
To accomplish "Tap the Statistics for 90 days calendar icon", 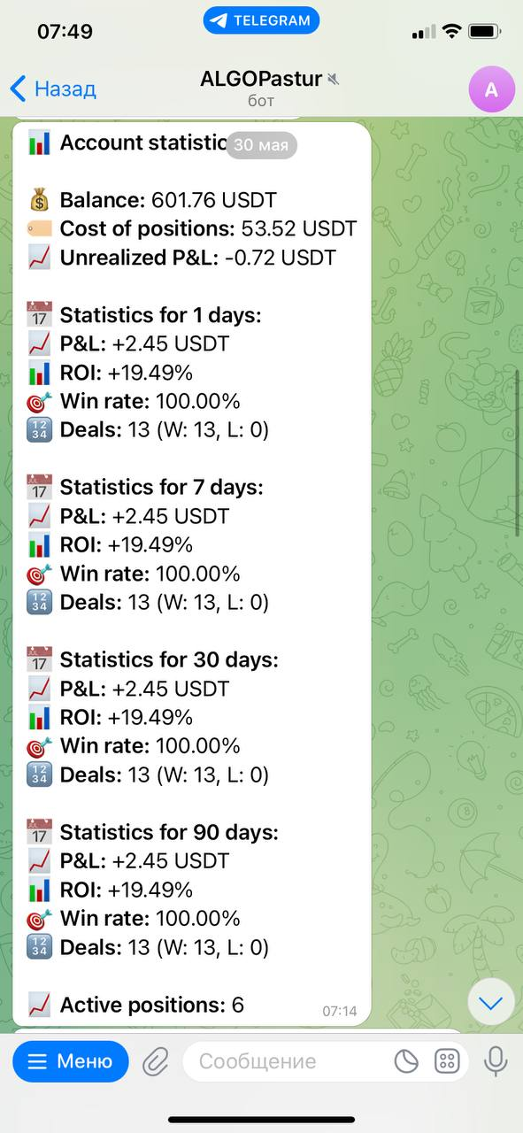I will click(x=39, y=833).
